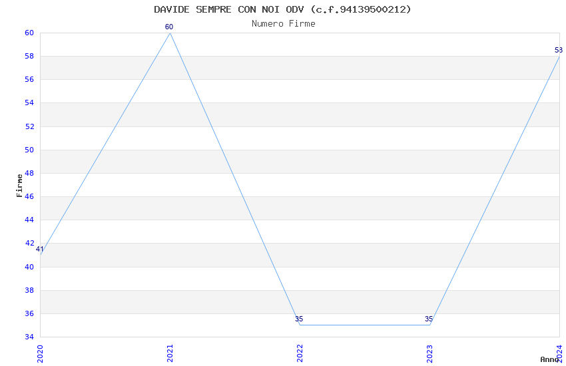Click the x-axis year label 2022
This screenshot has height=366, width=566.
click(300, 353)
